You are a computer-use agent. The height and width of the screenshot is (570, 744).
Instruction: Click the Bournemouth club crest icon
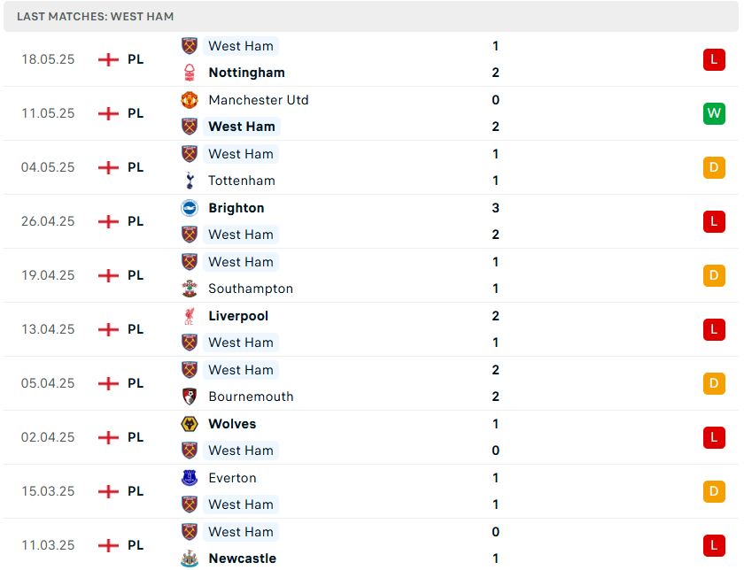[x=190, y=397]
